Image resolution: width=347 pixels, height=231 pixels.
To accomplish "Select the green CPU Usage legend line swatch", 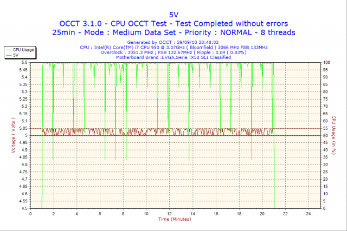I will click(x=9, y=50).
